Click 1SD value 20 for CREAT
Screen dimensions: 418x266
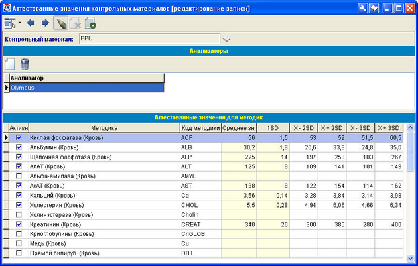click(273, 224)
